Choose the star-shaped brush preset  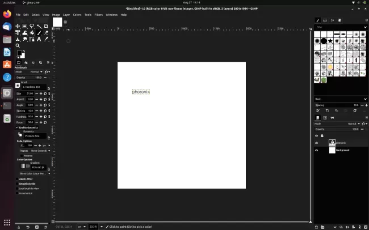click(x=330, y=41)
